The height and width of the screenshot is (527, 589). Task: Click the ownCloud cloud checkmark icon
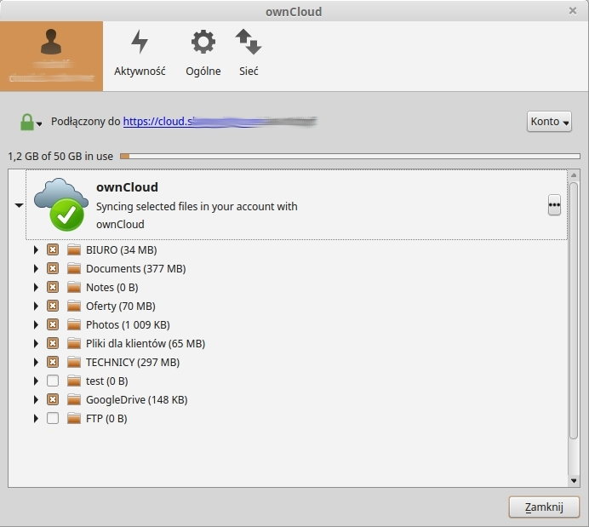(x=60, y=204)
